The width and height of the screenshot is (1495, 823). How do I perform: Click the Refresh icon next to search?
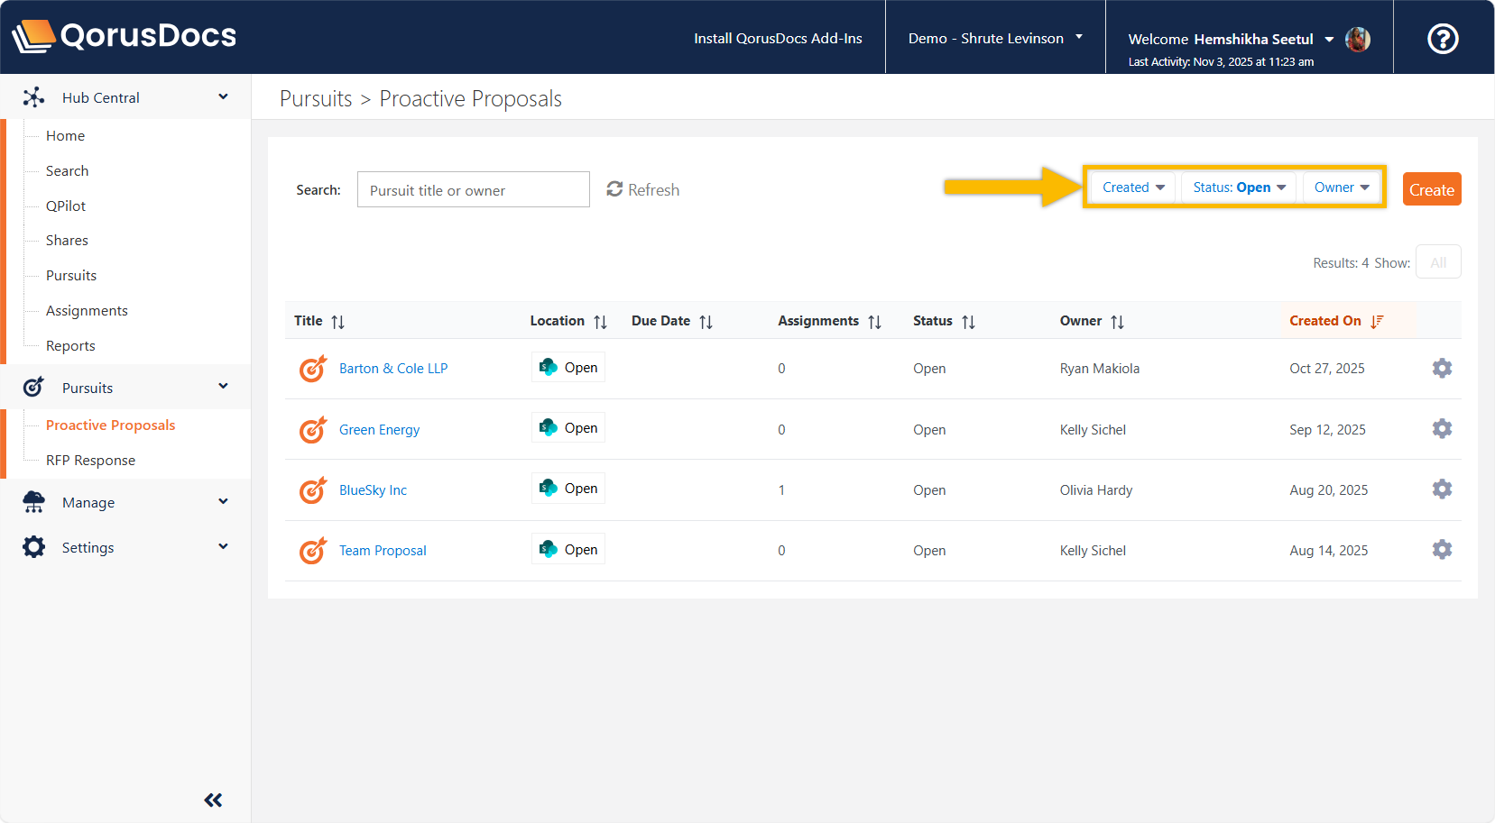pos(615,189)
